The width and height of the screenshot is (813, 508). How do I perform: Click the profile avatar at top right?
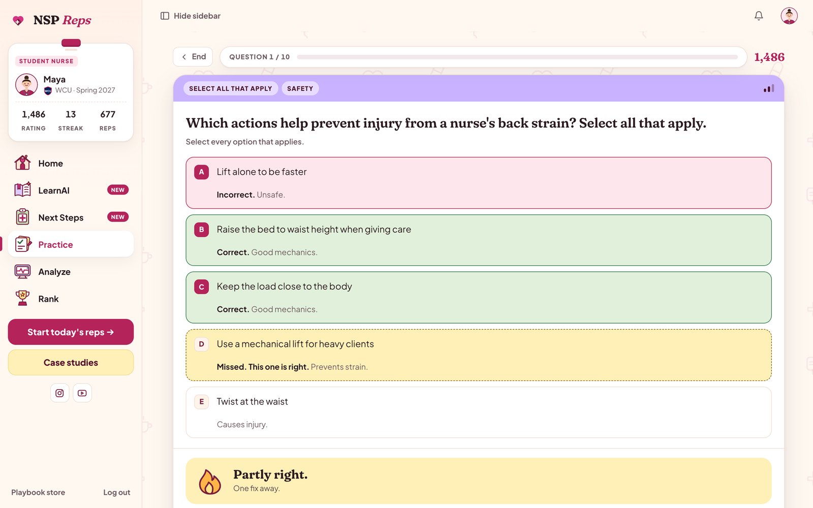tap(789, 16)
